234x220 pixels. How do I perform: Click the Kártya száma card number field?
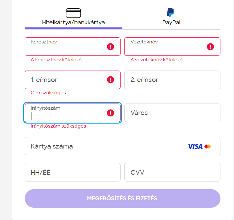[105, 146]
